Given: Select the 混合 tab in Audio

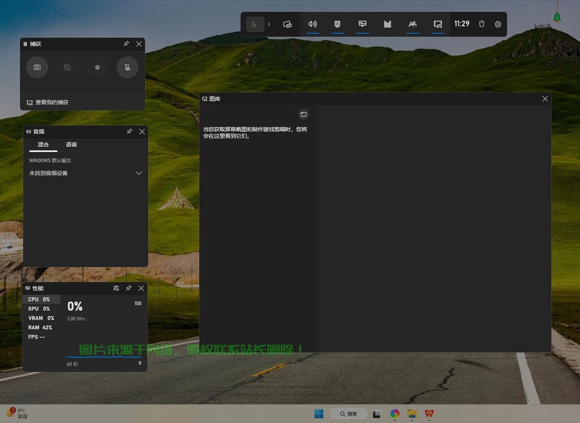Looking at the screenshot, I should [43, 144].
